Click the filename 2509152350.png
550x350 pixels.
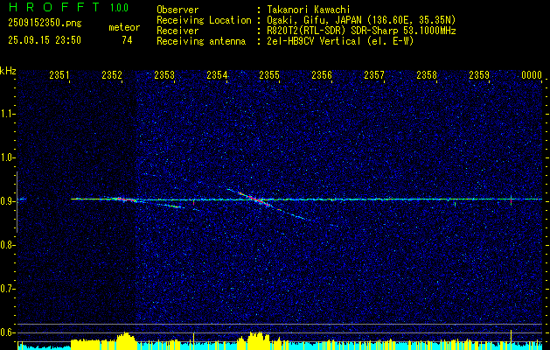pyautogui.click(x=45, y=23)
